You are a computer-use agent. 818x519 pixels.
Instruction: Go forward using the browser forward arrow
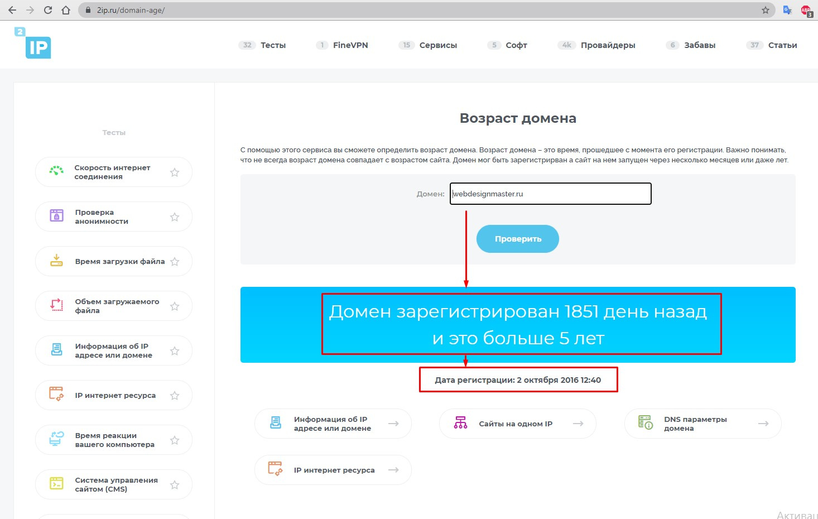click(x=30, y=10)
